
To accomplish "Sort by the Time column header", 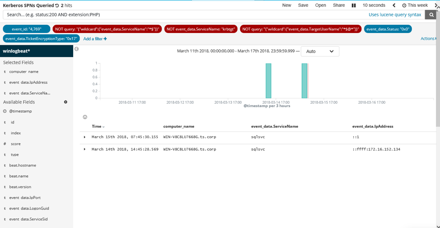I will coord(98,127).
